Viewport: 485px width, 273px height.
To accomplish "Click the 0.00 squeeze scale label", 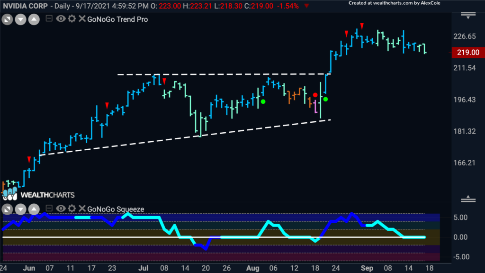I will click(460, 237).
